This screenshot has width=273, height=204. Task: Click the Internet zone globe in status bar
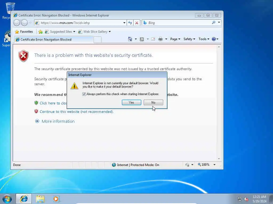tap(114, 165)
